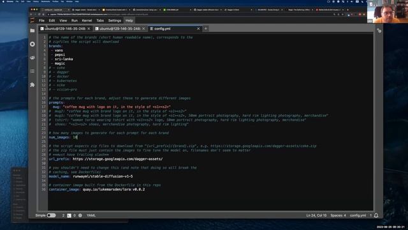Screen dimensions: 408x230
Task: Click the mug prompt string on line 17
Action: click(x=117, y=107)
